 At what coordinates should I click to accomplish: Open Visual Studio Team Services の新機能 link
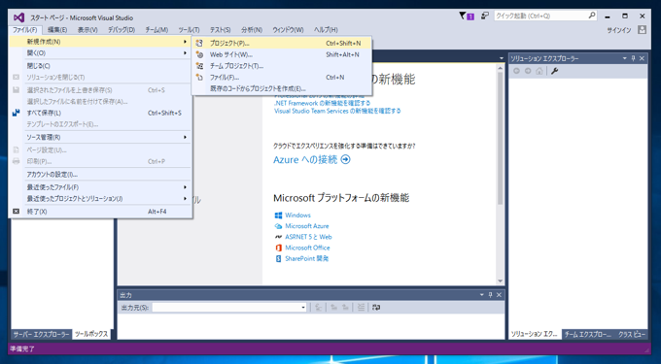pos(337,111)
